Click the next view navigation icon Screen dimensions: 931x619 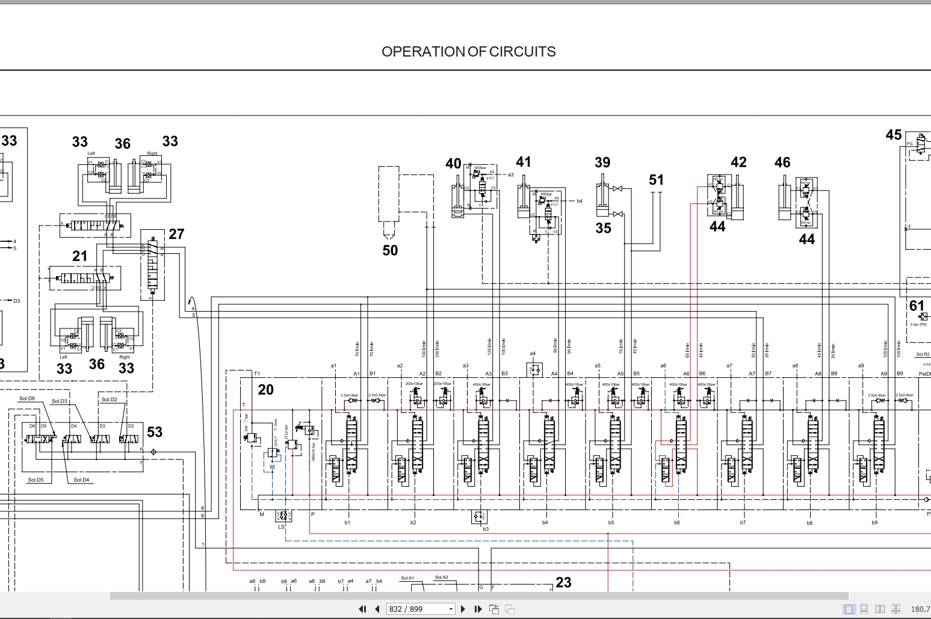tap(509, 609)
